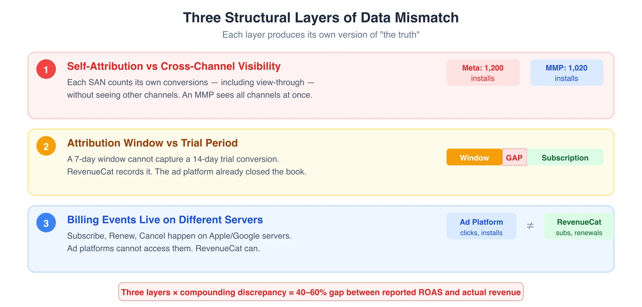Click the green Subscription bar segment
Viewport: 642px width, 307px height.
click(565, 157)
